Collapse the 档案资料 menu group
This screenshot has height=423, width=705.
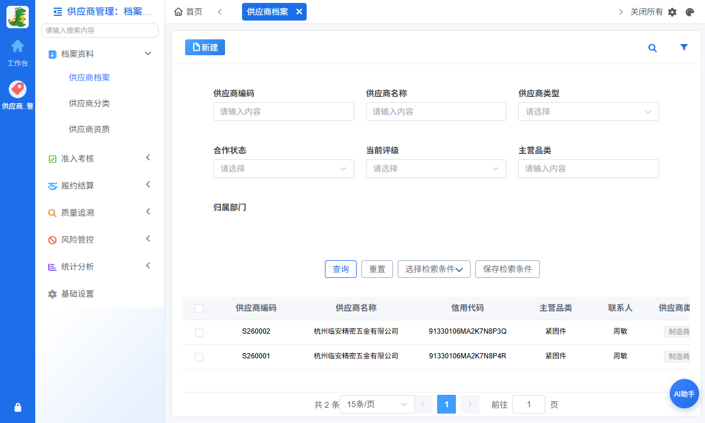148,53
